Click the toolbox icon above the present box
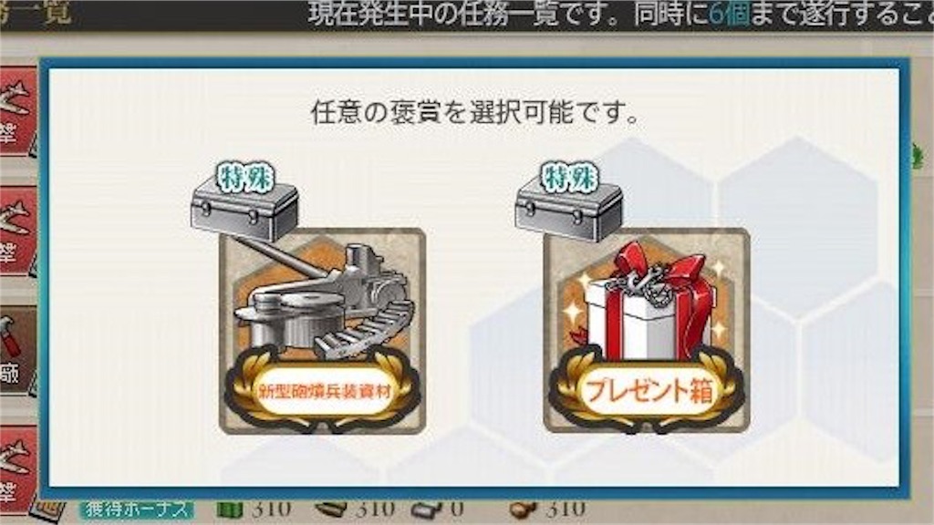Image resolution: width=934 pixels, height=525 pixels. [569, 211]
